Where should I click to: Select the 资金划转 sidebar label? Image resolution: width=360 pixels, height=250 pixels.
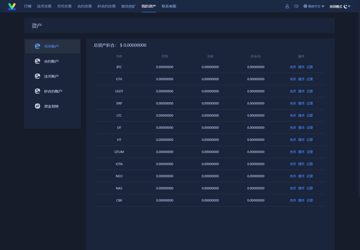(51, 106)
